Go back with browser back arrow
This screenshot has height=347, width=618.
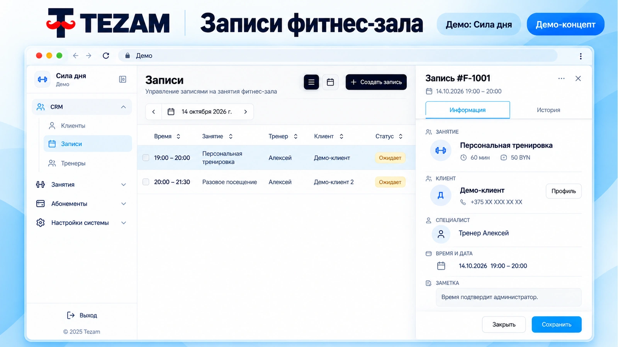[76, 56]
